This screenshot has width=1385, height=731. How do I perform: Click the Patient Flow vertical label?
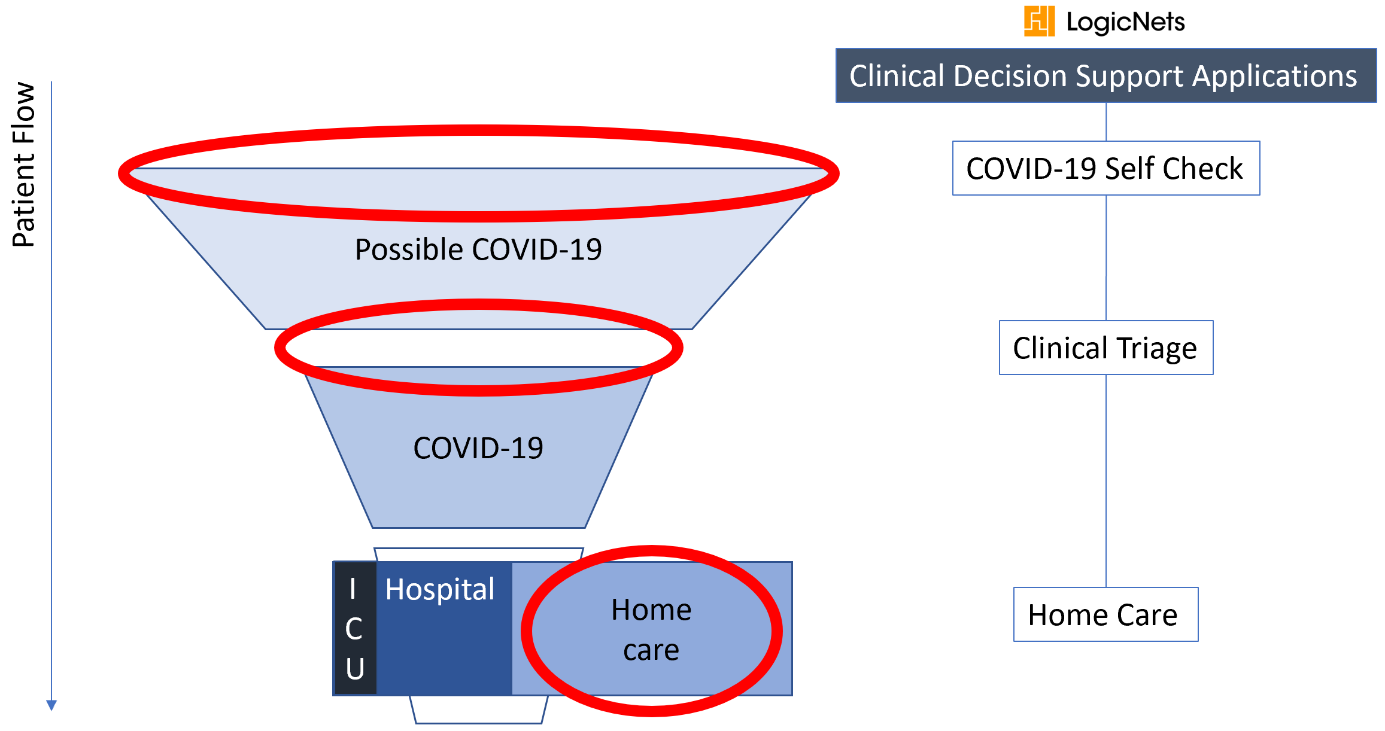point(24,165)
